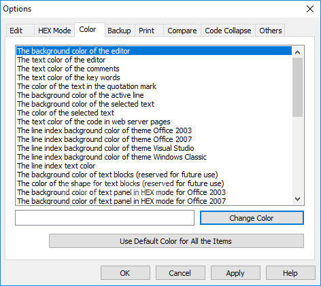Image resolution: width=321 pixels, height=286 pixels.
Task: Click the scroll down arrow of the list
Action: pos(297,199)
